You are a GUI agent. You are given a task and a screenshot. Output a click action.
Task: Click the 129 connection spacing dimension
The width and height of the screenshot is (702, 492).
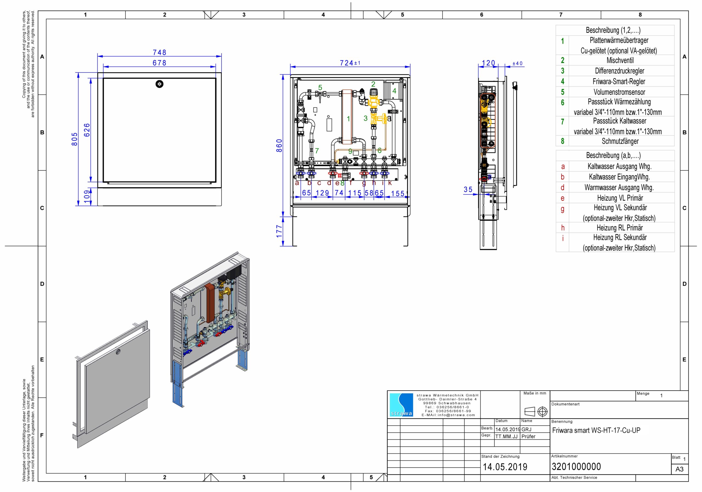[x=322, y=193]
